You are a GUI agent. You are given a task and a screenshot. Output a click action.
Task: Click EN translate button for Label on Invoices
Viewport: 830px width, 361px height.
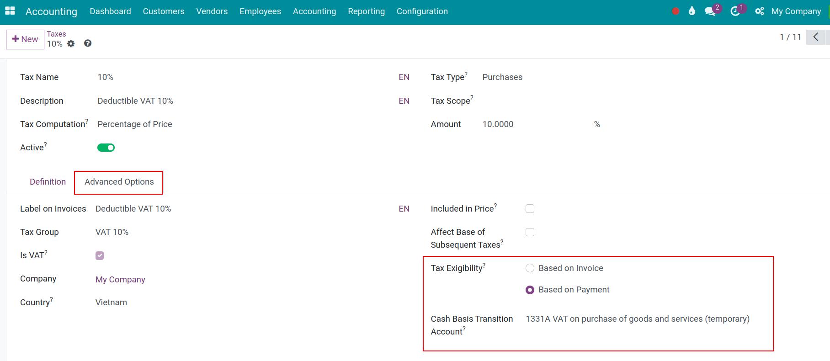(404, 209)
